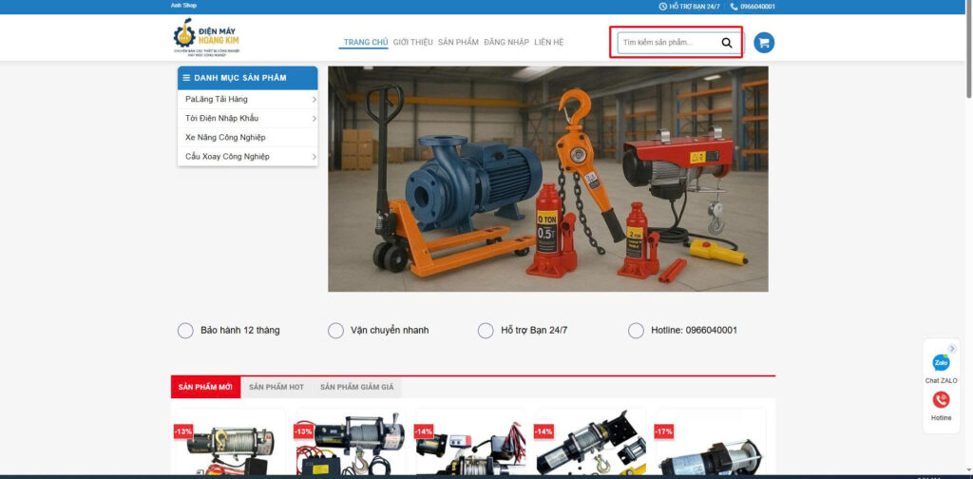Expand the Tời Điện Nhập Khẩu category arrow
The height and width of the screenshot is (479, 973).
pyautogui.click(x=314, y=118)
